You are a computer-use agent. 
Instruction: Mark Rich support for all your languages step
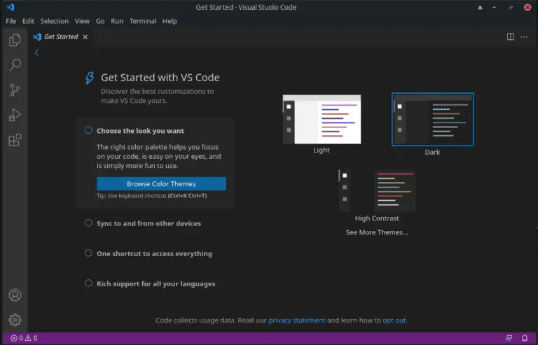click(88, 283)
